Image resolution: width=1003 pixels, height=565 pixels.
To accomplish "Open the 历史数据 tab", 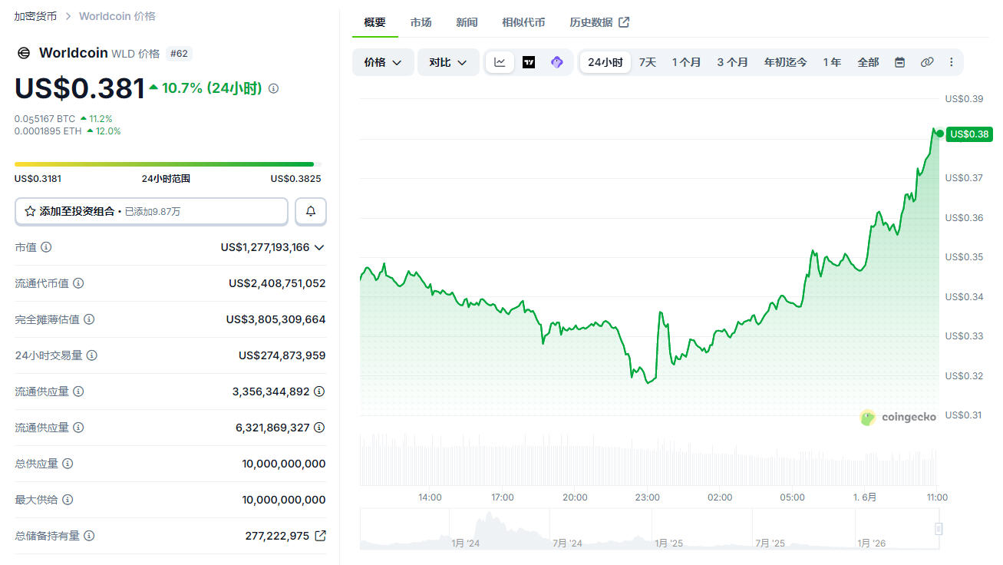I will pyautogui.click(x=599, y=22).
